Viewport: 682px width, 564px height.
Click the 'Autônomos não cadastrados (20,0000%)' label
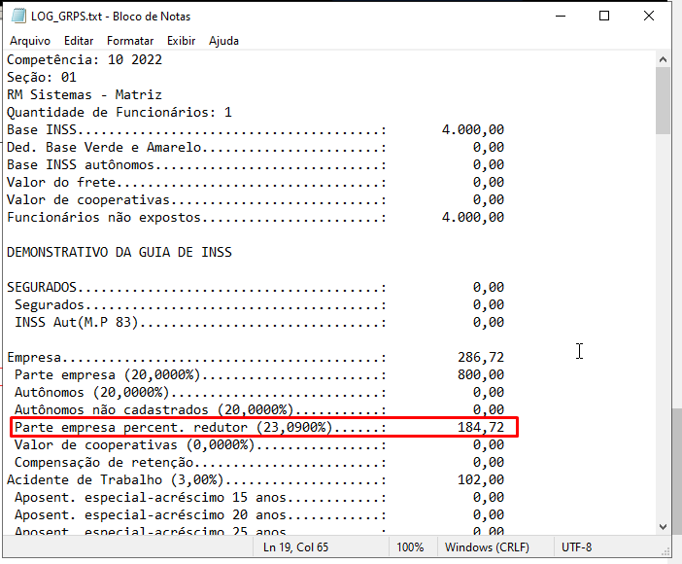pos(153,409)
